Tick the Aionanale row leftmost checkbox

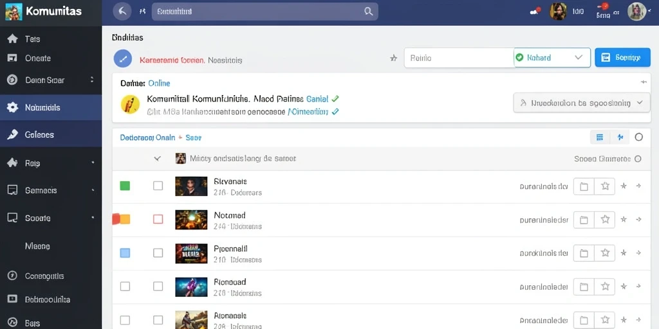click(125, 320)
